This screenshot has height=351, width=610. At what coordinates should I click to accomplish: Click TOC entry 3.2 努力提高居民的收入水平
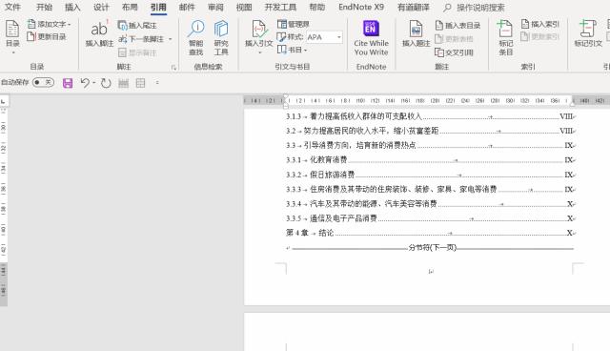[430, 131]
